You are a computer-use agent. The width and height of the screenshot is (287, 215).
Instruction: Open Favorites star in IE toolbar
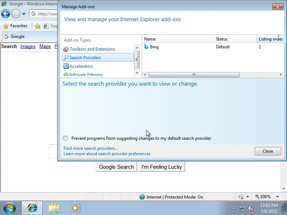click(6, 26)
